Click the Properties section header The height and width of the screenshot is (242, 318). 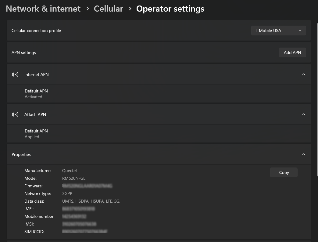[21, 154]
